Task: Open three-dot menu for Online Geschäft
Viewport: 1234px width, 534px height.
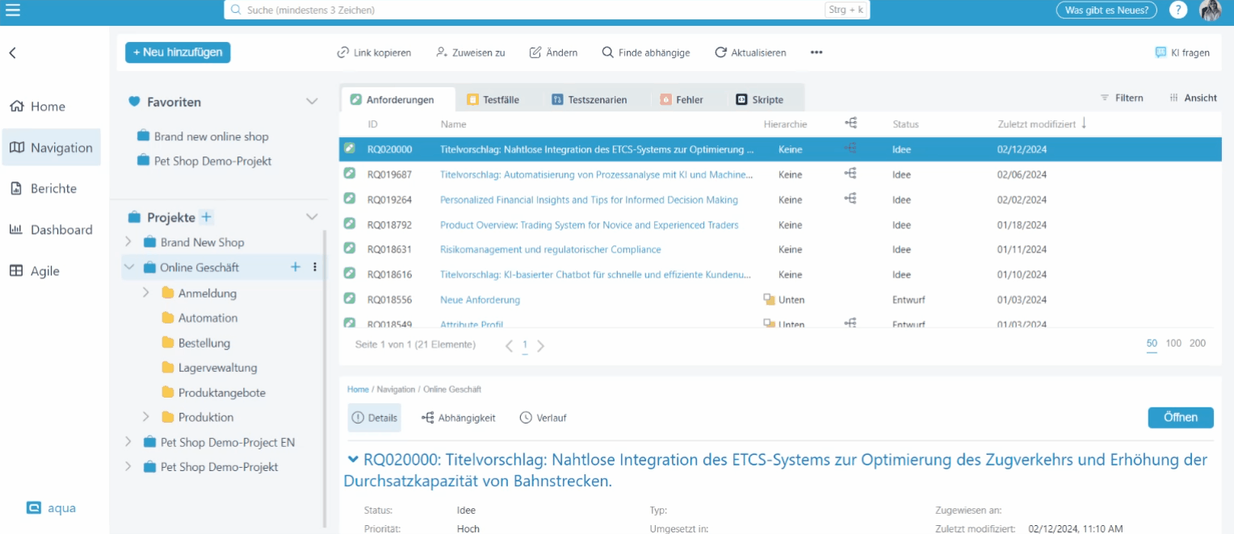Action: click(315, 267)
